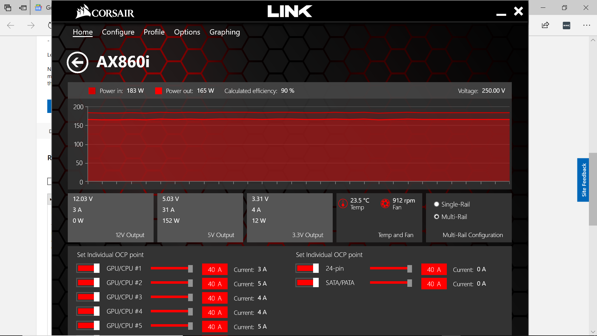This screenshot has width=597, height=336.
Task: Click the 40 A value for GPU/CPU #5
Action: tap(215, 327)
